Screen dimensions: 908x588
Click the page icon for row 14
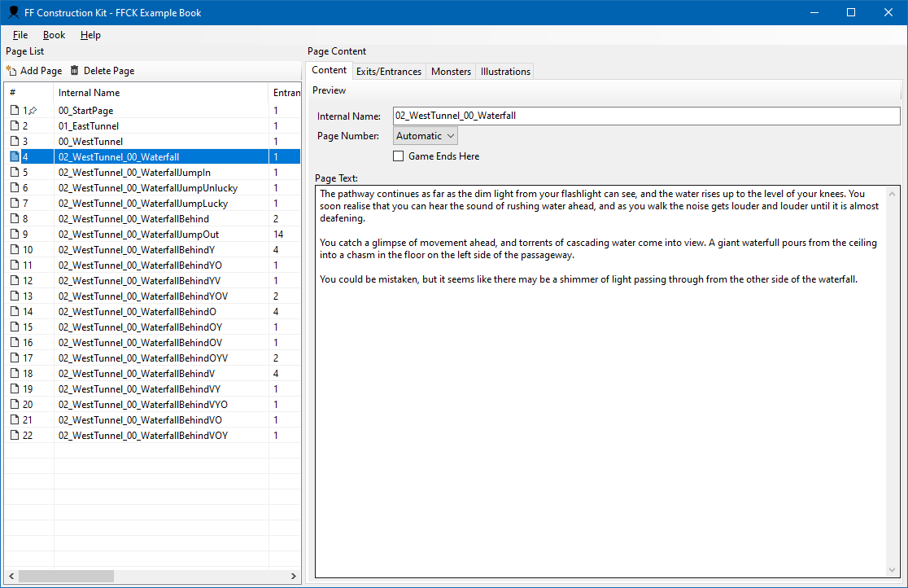coord(14,312)
